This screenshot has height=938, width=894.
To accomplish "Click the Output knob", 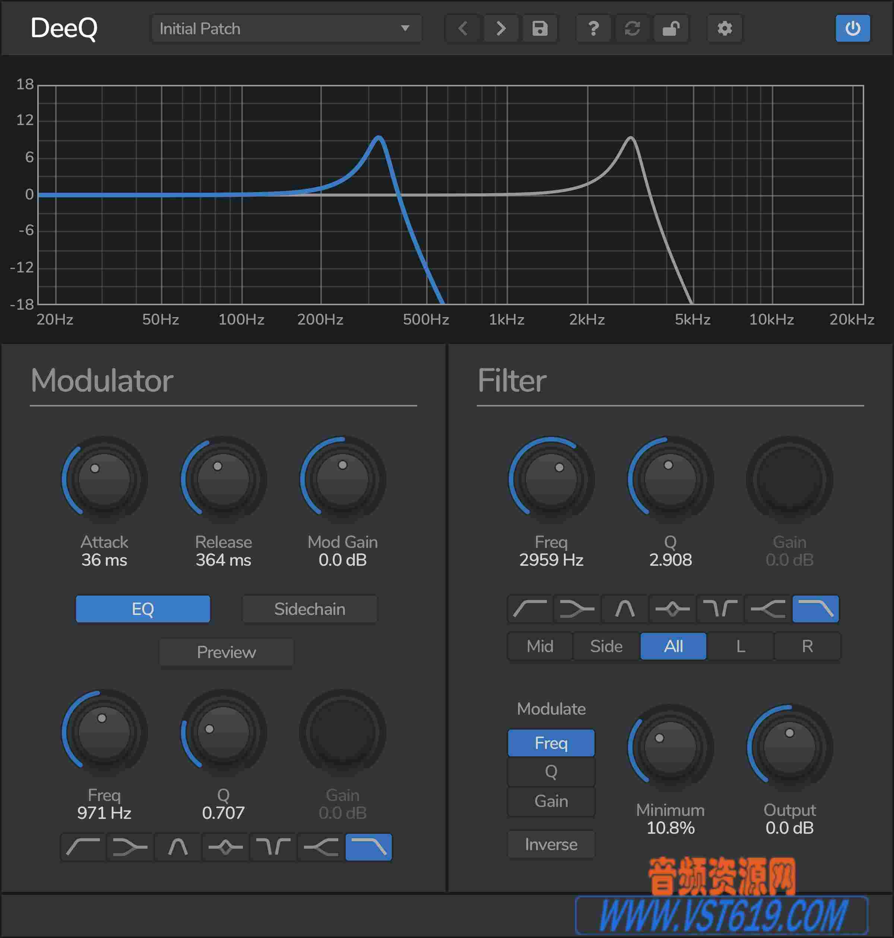I will pos(790,747).
